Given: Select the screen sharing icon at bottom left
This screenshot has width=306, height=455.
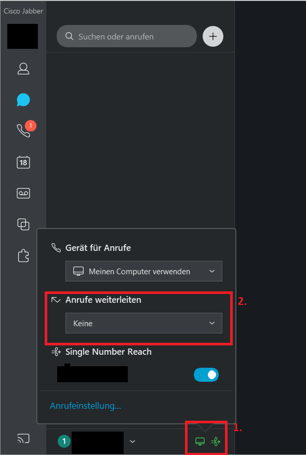Looking at the screenshot, I should click(23, 438).
